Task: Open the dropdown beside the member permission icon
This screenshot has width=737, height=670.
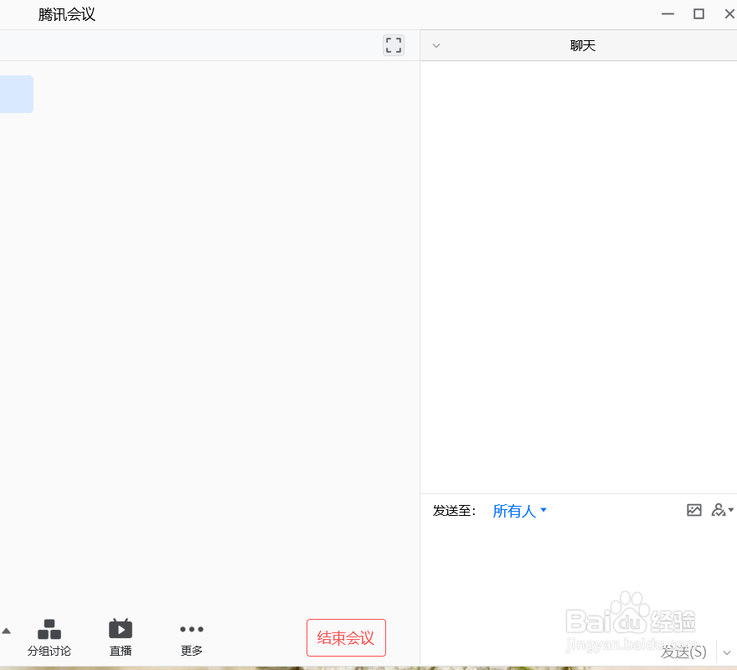Action: tap(729, 510)
